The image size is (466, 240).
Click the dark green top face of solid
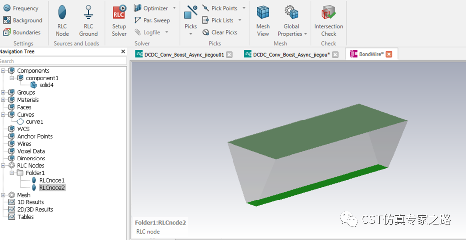317,131
